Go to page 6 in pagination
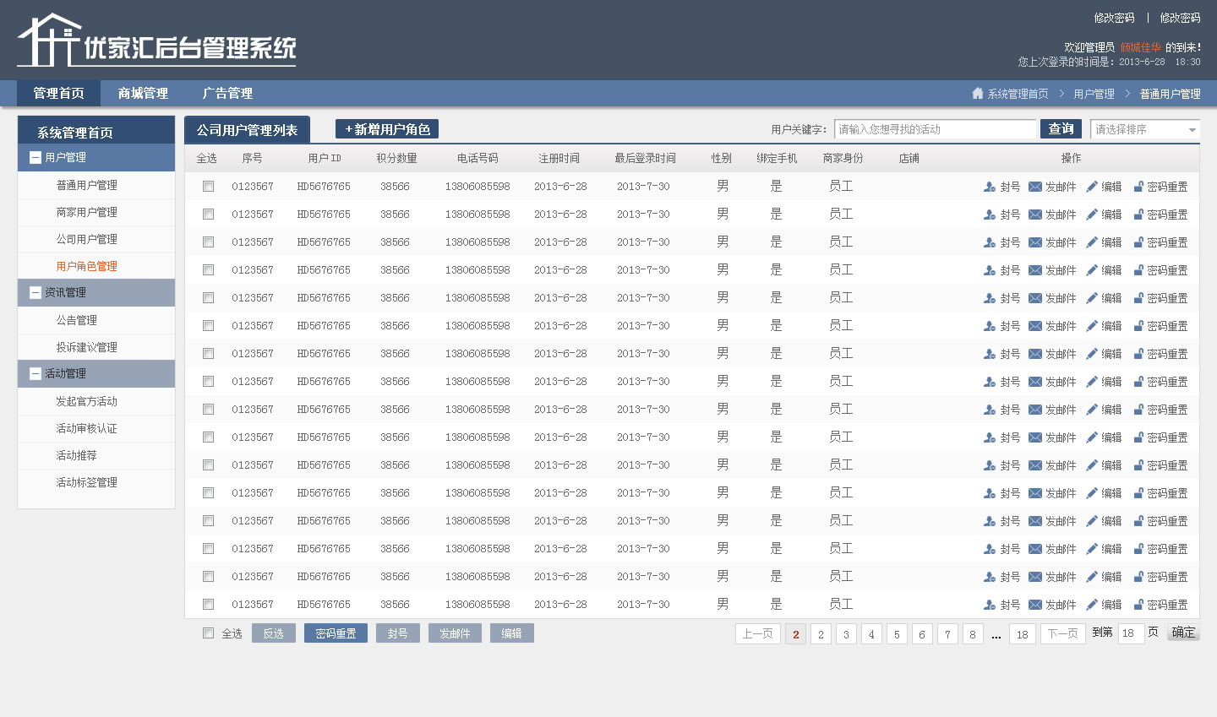Screen dimensions: 1217x717 coord(922,634)
